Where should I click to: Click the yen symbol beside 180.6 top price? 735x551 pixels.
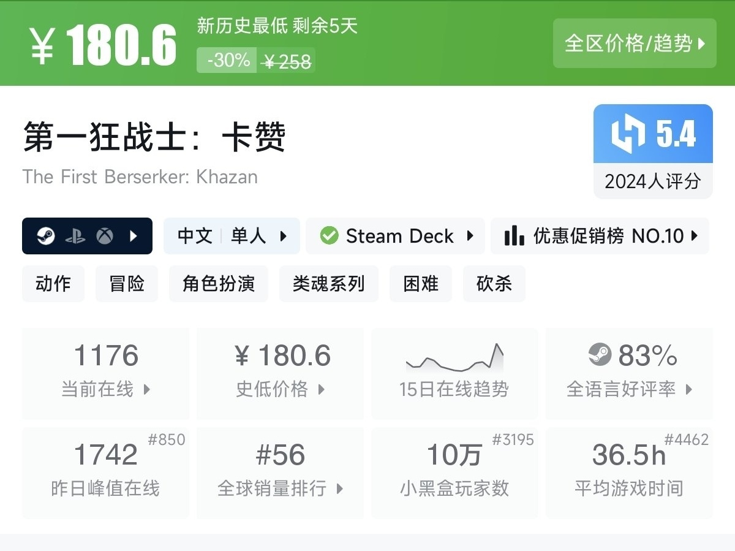[42, 45]
